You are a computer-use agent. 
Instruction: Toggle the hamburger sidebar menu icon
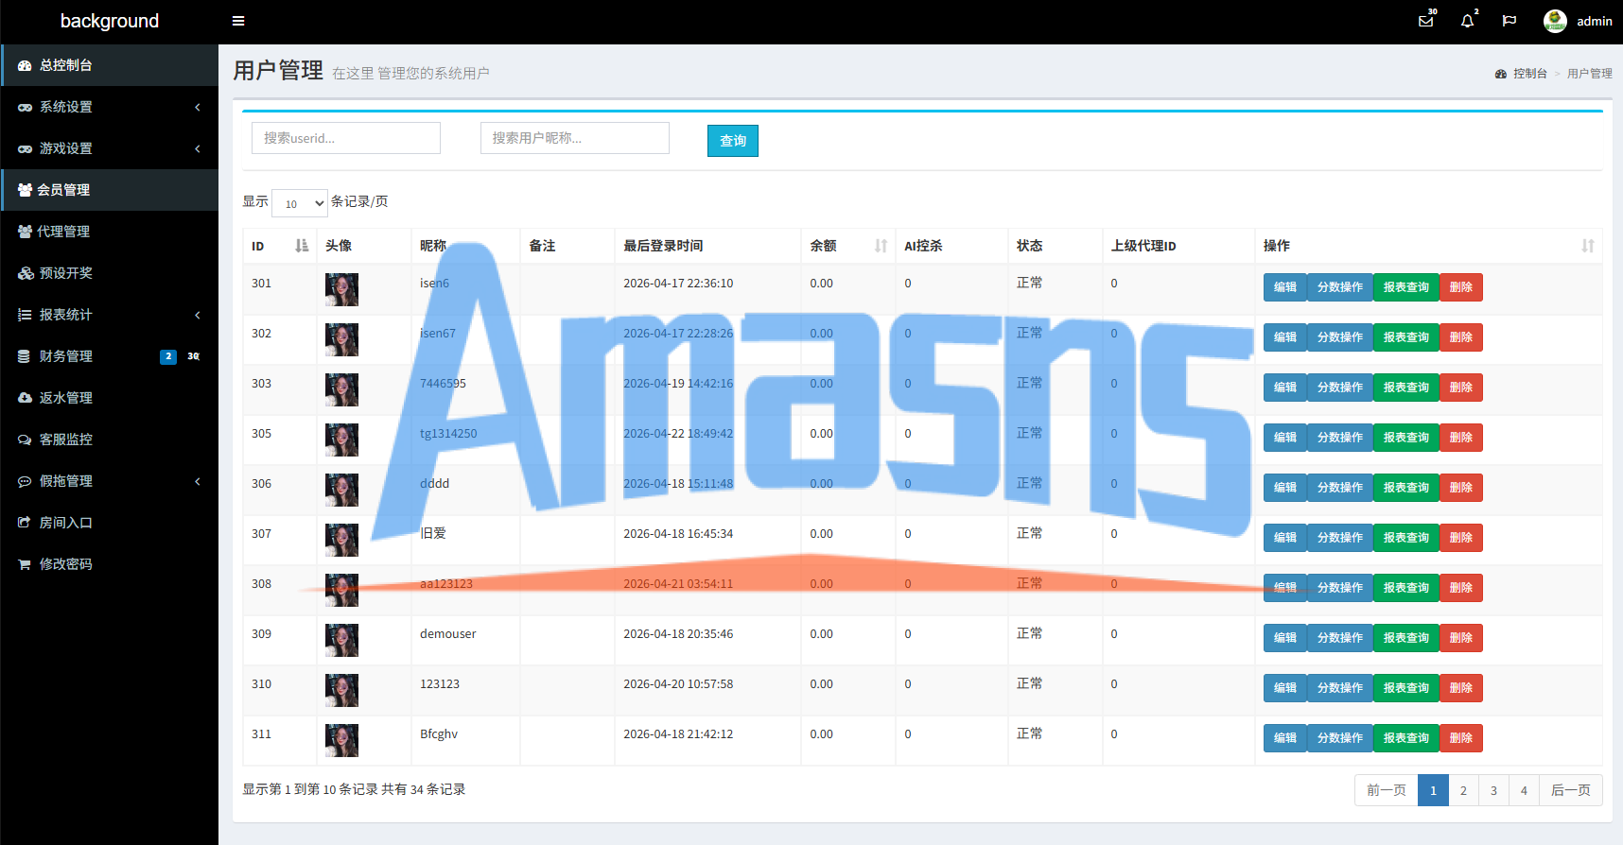(238, 21)
